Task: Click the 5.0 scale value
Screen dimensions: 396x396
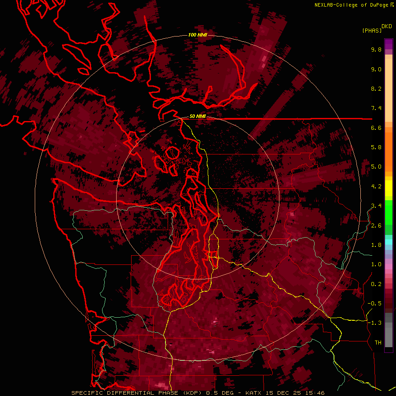Action: [376, 167]
